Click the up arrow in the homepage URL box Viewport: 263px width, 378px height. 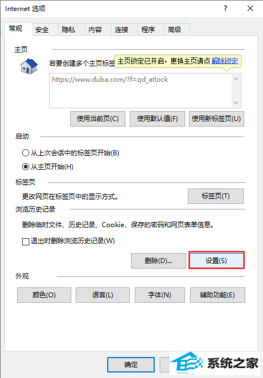coord(236,80)
